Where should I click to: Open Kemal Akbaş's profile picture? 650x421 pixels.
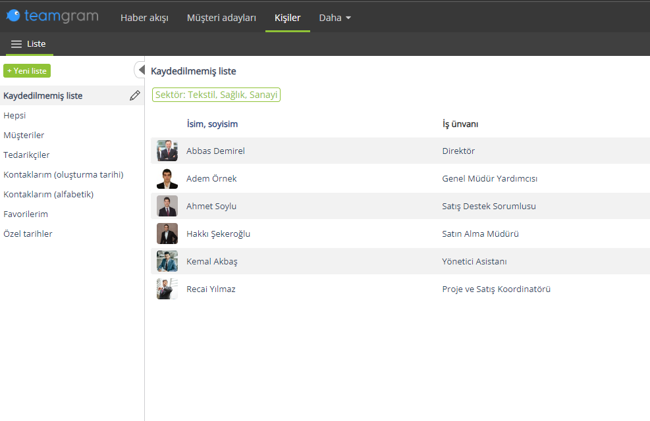click(x=167, y=261)
